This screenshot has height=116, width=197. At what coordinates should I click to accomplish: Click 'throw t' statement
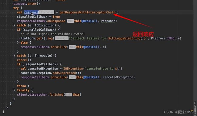(x=23, y=86)
